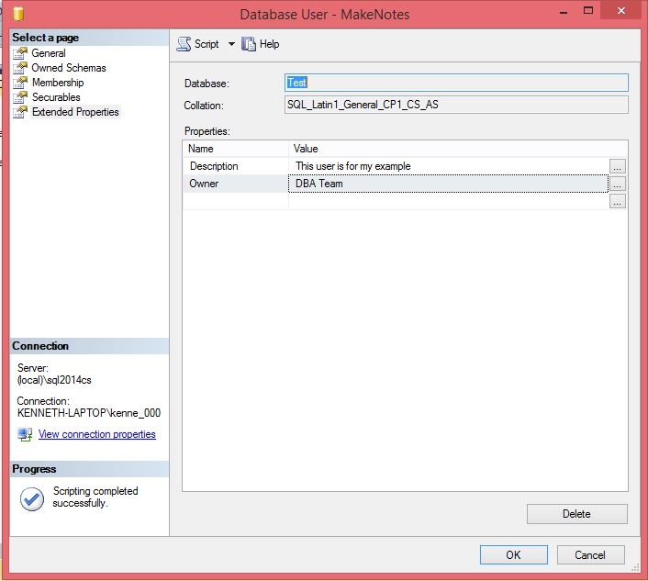Screen dimensions: 648x581
Task: Confirm with the OK button
Action: (x=513, y=554)
